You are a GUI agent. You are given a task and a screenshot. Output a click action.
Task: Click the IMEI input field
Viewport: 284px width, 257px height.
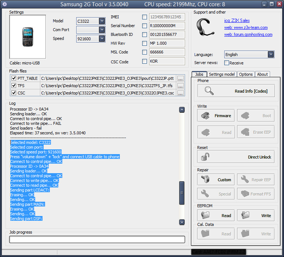[167, 17]
